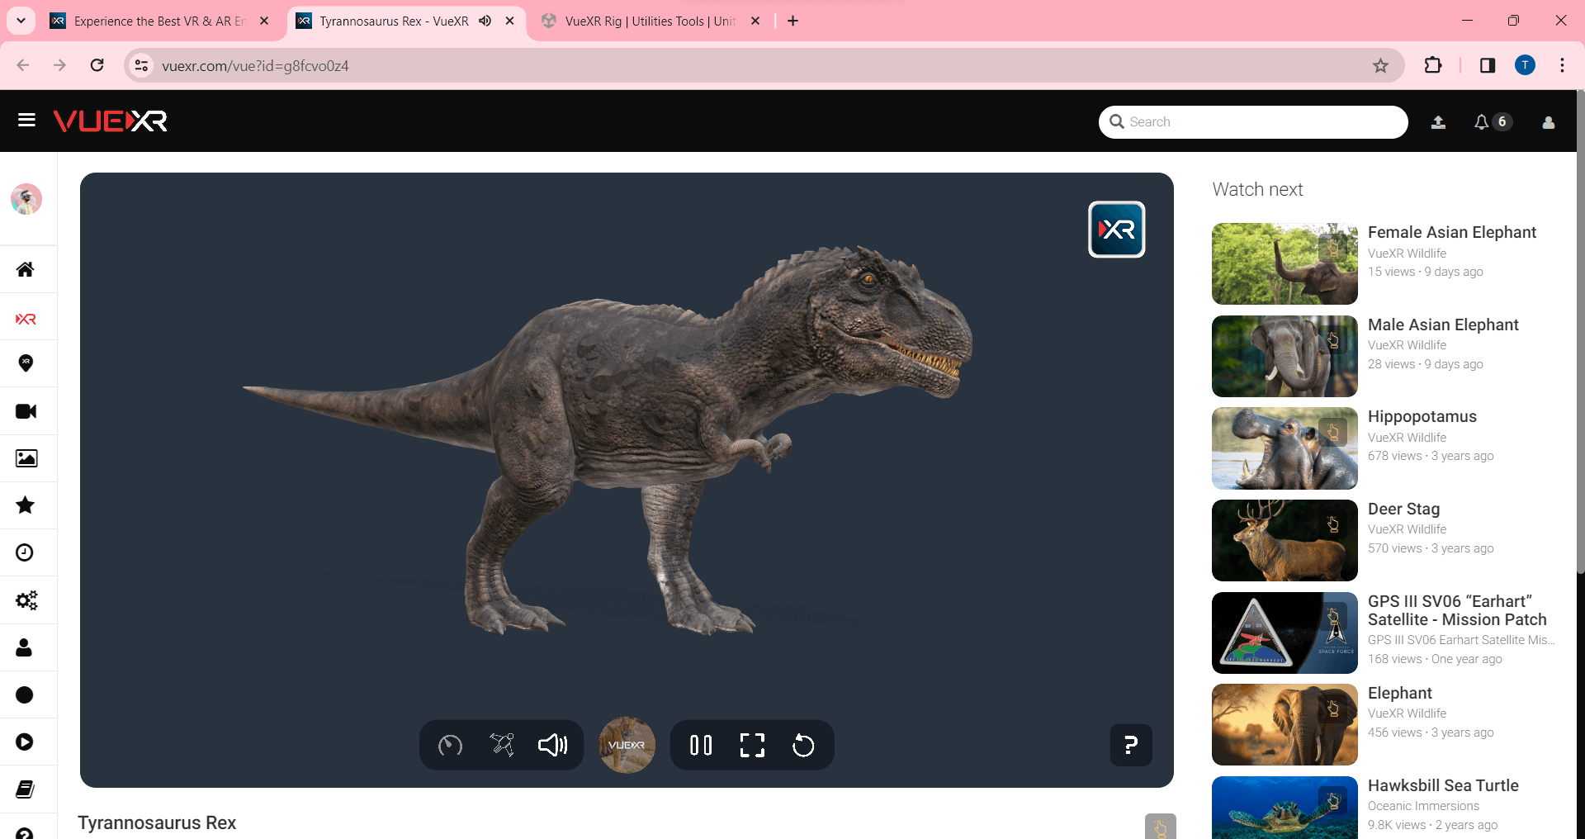Open Female Asian Elephant thumbnail
Viewport: 1585px width, 839px height.
(x=1285, y=263)
